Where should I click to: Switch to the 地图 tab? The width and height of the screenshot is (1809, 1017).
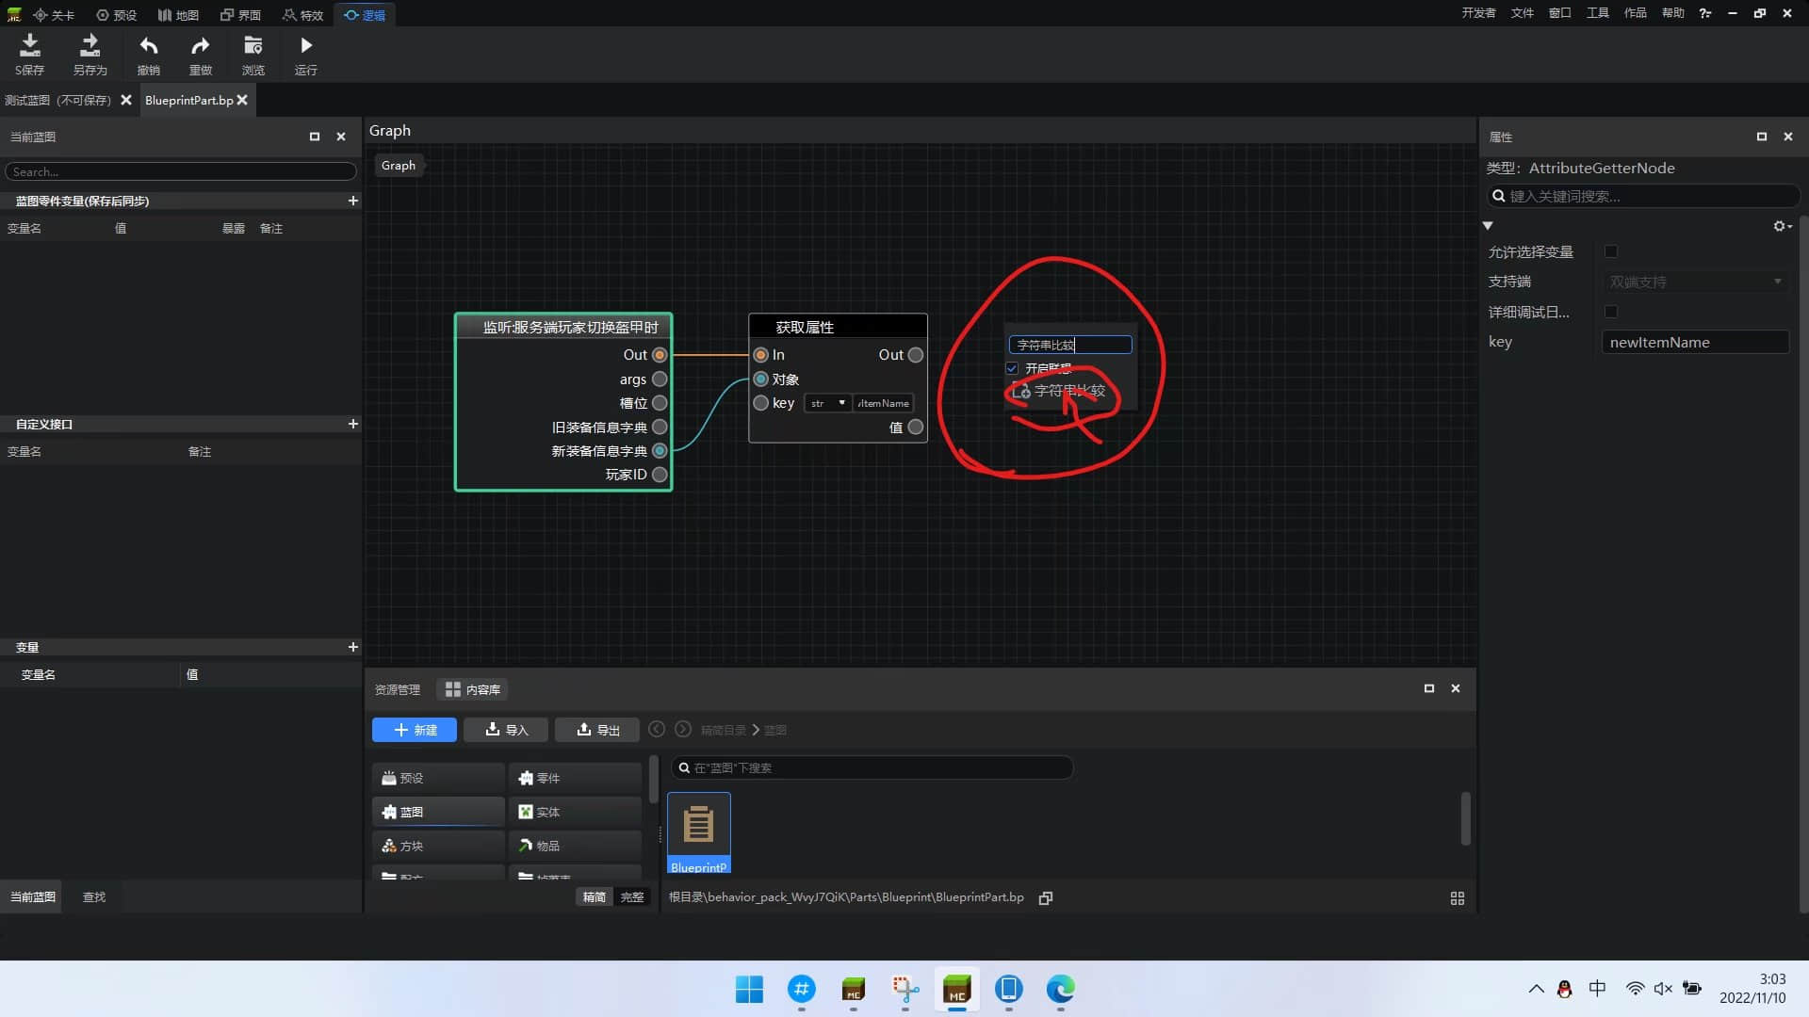[x=179, y=15]
